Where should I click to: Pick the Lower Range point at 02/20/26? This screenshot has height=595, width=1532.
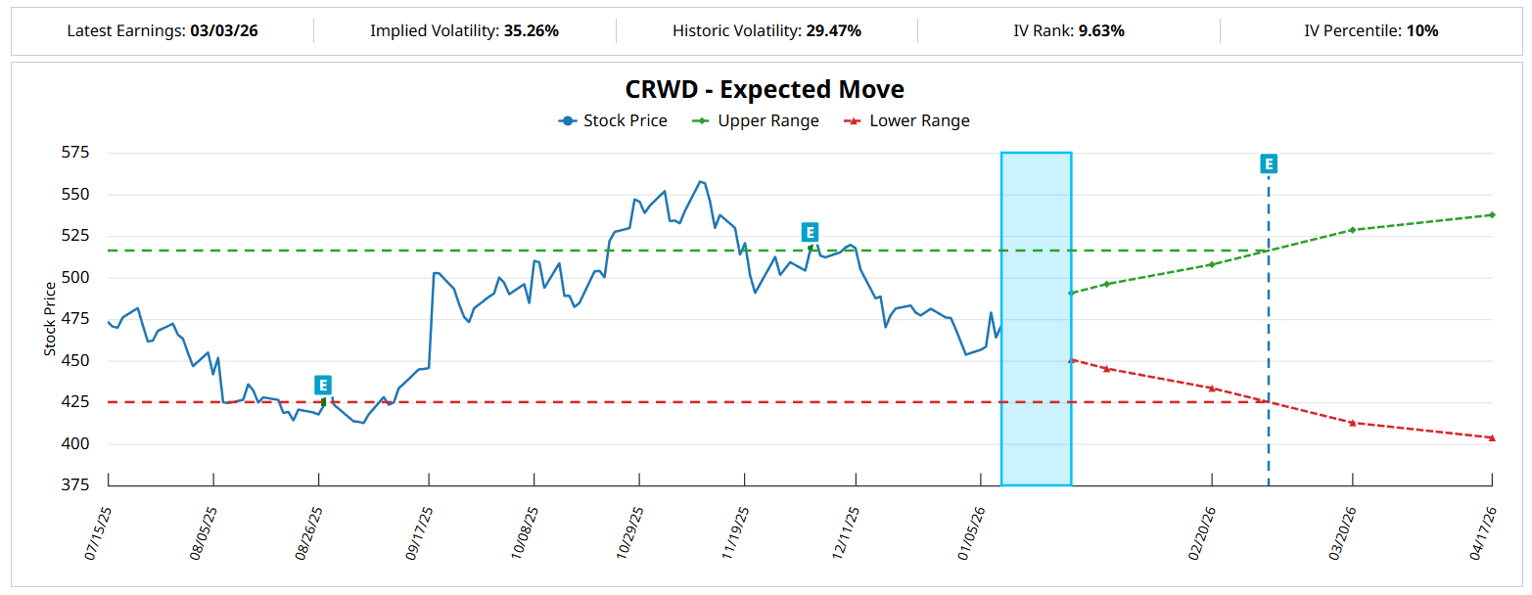(1212, 389)
